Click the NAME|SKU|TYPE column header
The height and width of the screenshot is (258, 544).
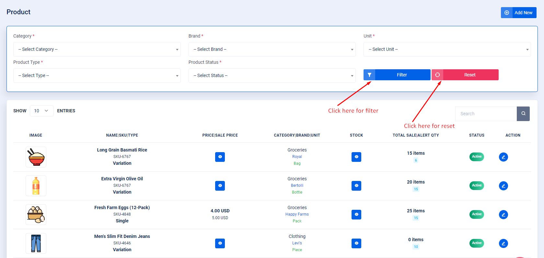(x=122, y=135)
